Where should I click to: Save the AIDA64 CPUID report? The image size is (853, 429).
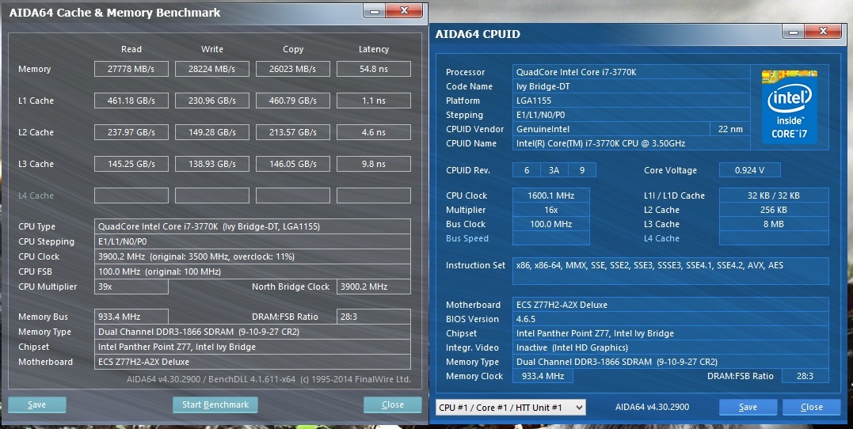click(748, 408)
